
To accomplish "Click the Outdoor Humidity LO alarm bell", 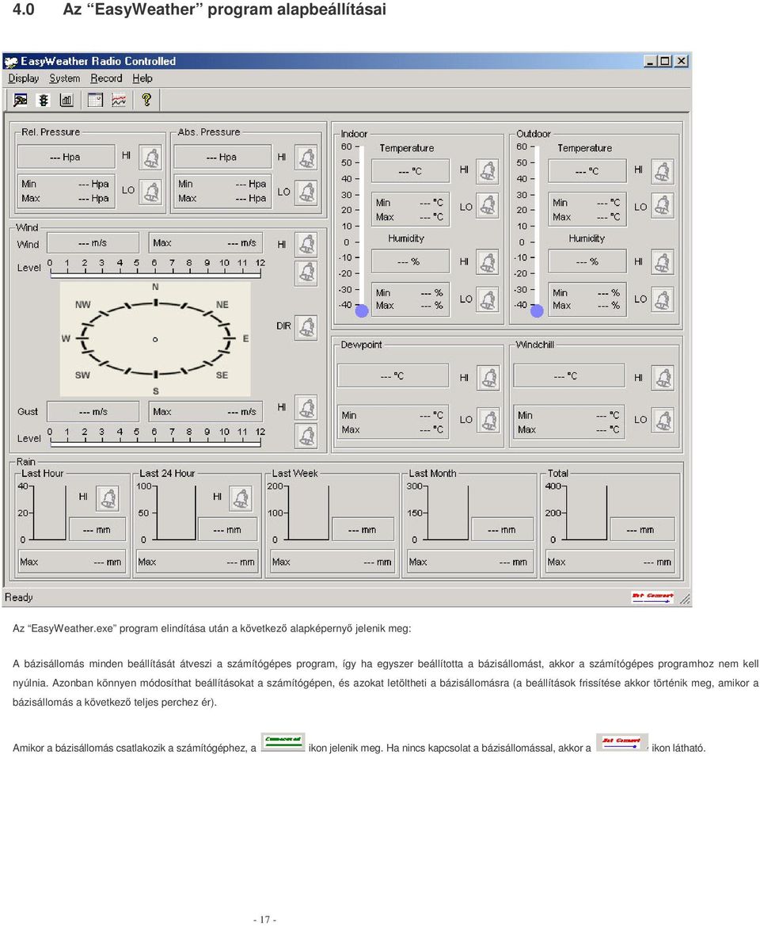I will click(x=662, y=300).
